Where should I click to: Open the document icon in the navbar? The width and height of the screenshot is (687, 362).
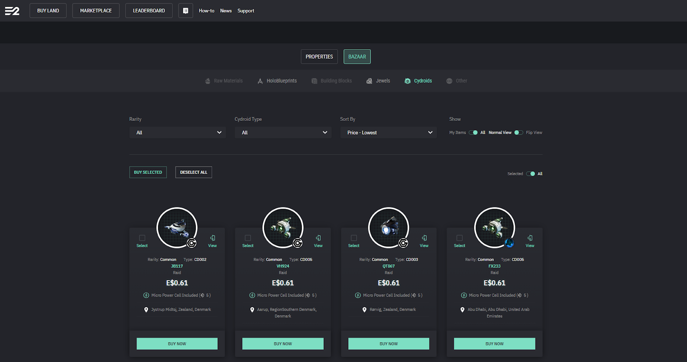185,11
